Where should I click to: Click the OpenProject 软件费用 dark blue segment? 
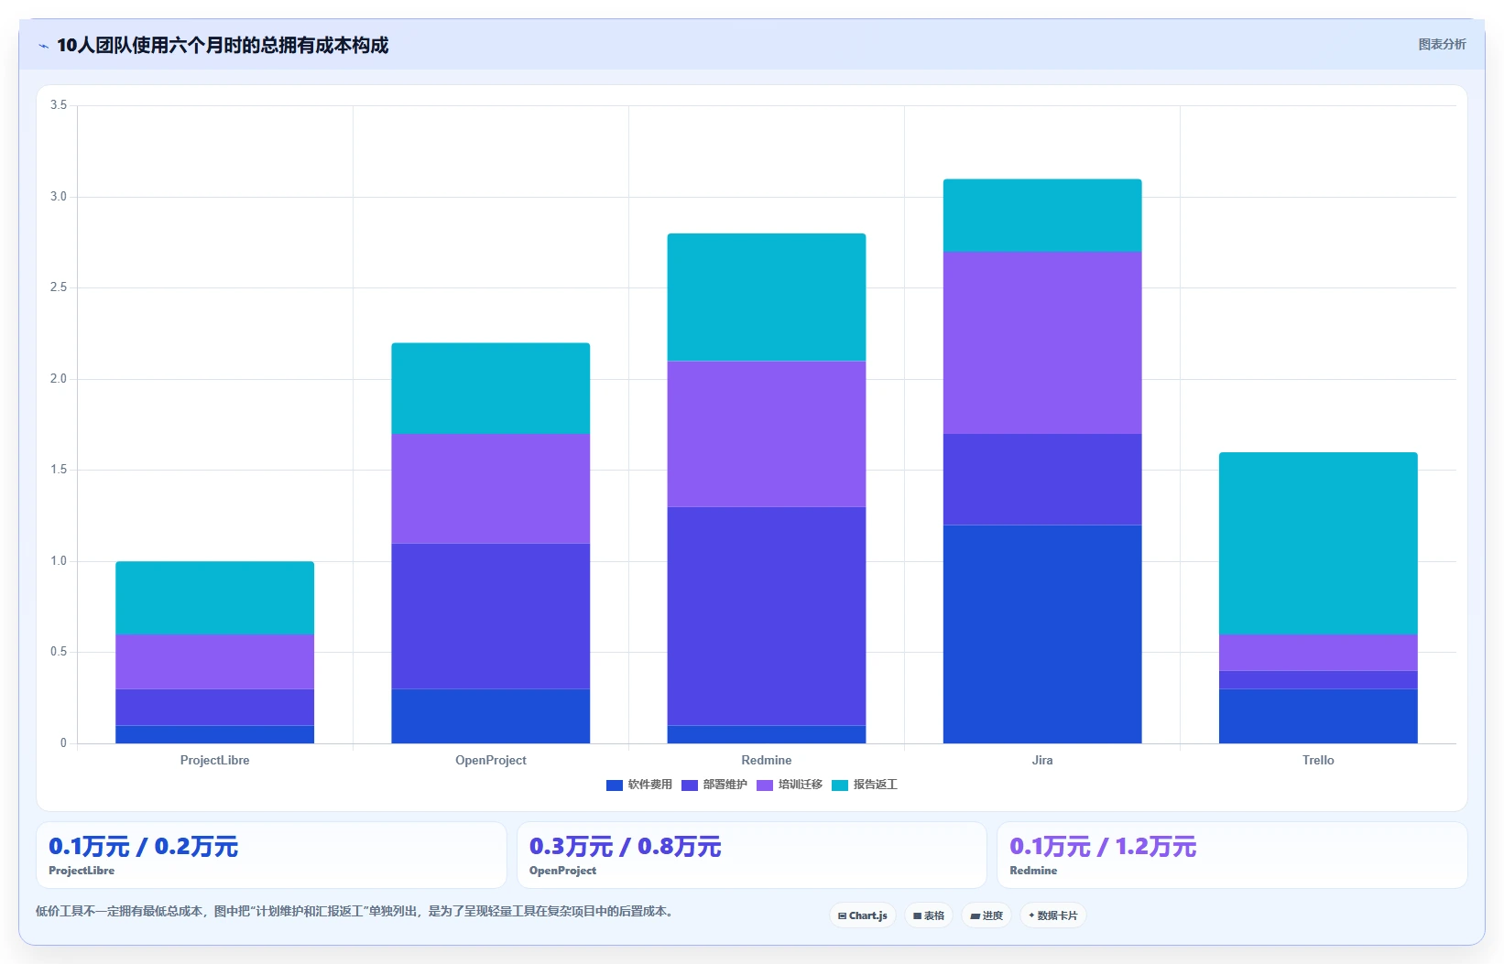coord(491,716)
